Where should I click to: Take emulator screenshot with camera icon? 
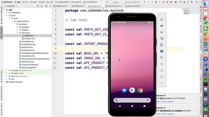(x=162, y=51)
